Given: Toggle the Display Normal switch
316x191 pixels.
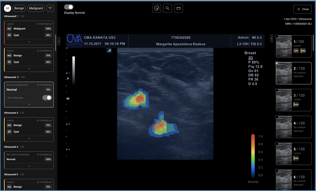Looking at the screenshot, I should pos(69,7).
